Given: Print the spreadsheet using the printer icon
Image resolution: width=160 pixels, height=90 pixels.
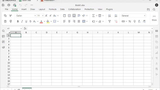Looking at the screenshot, I should point(9,5).
